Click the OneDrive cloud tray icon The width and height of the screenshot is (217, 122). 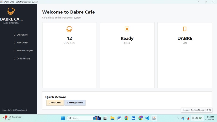(x=183, y=118)
